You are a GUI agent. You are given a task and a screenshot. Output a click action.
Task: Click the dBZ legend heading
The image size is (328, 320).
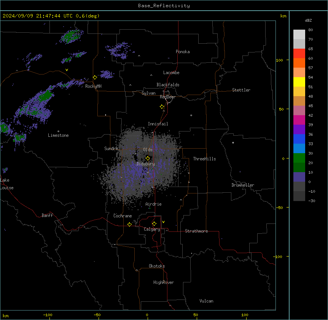(308, 20)
